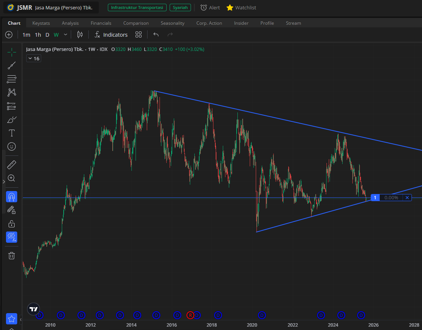Activate the zoom in tool
This screenshot has width=422, height=330.
[12, 178]
